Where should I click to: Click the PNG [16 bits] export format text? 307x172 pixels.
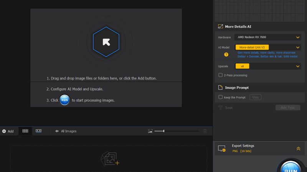[242, 151]
